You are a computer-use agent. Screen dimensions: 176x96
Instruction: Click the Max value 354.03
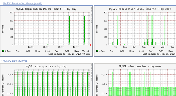pos(85,51)
